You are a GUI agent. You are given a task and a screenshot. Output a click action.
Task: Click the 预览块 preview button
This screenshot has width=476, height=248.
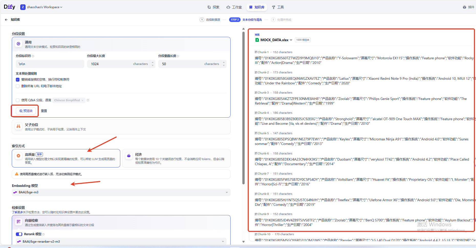[x=26, y=111]
